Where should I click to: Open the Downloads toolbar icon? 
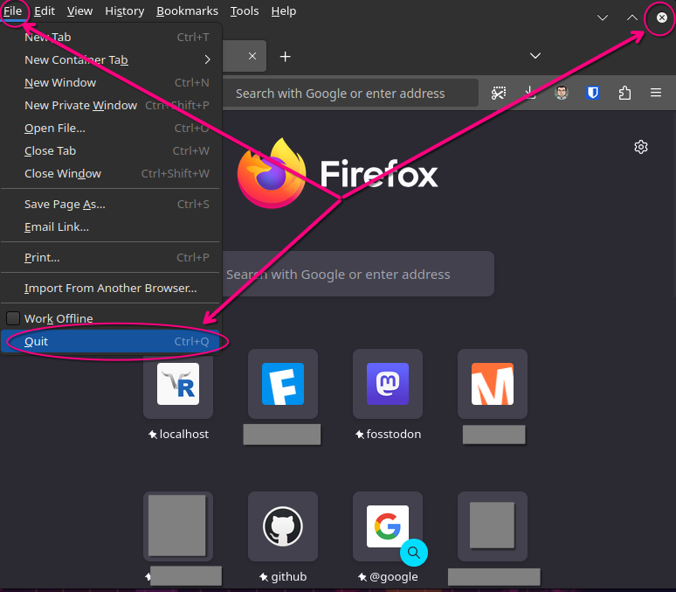click(530, 93)
